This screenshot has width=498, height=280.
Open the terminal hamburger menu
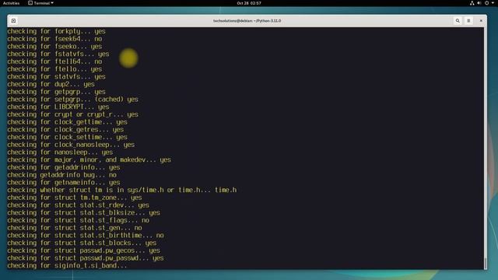(x=468, y=21)
